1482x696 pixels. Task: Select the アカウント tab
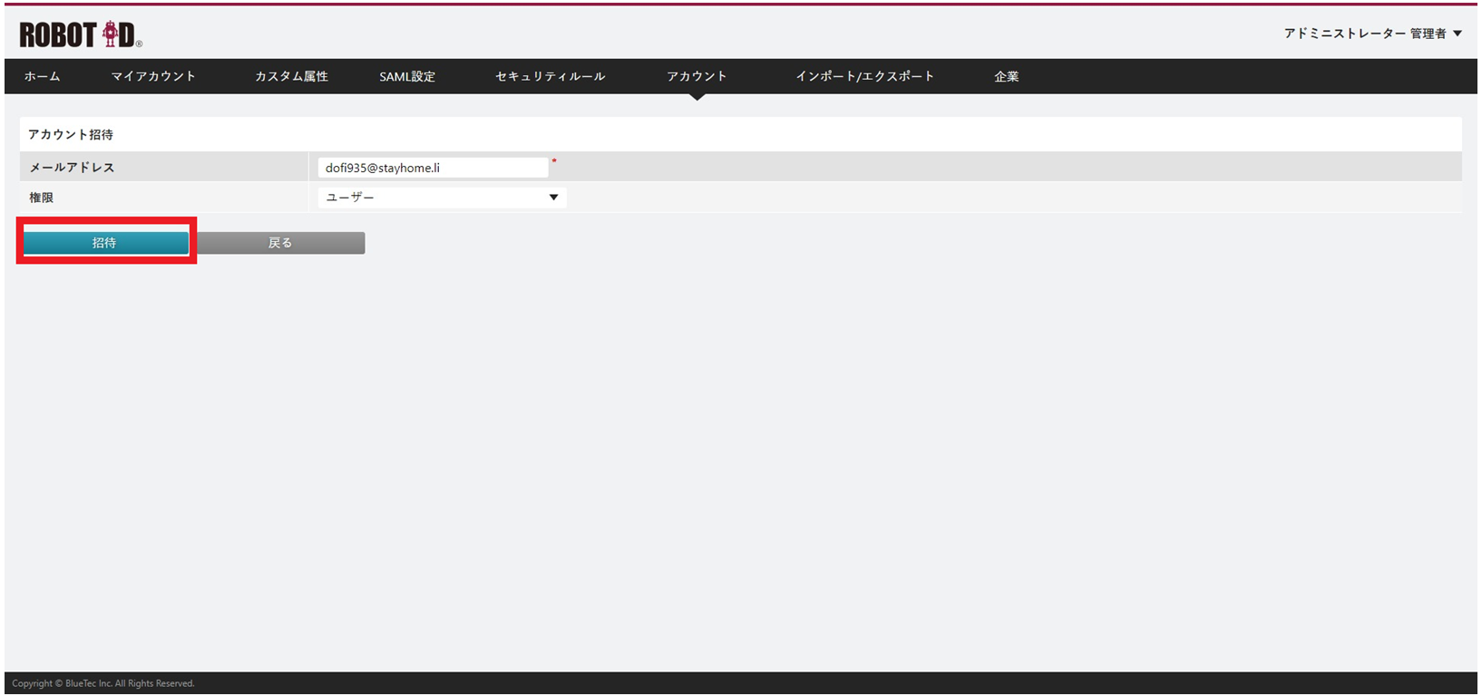[x=697, y=76]
